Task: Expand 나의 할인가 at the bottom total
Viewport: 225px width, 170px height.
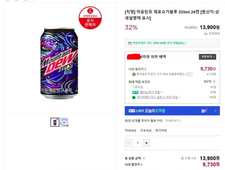Action: 133,165
